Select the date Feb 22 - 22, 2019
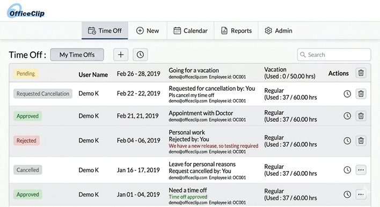Screen dimensions: 380x207 point(138,93)
